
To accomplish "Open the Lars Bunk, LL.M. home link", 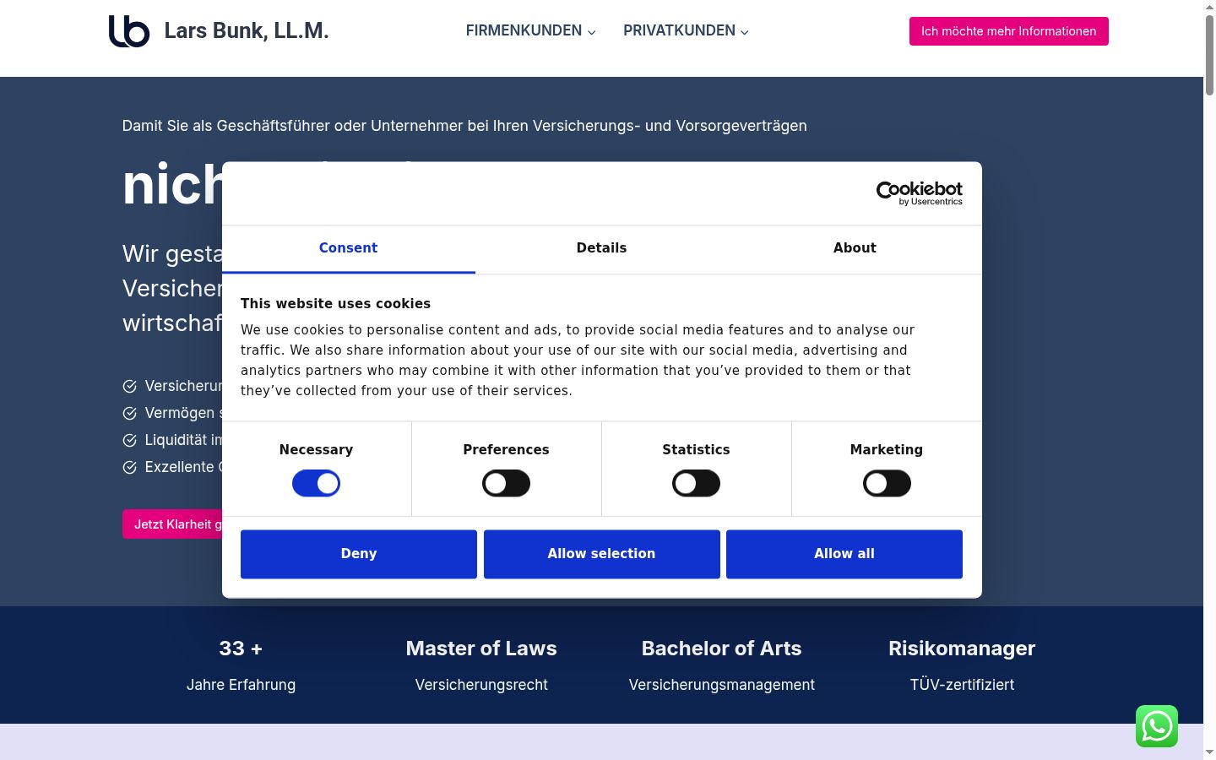I will 247,31.
